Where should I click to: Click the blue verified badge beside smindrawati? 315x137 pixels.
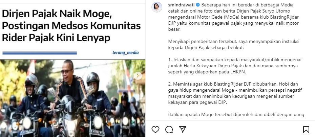coord(198,5)
